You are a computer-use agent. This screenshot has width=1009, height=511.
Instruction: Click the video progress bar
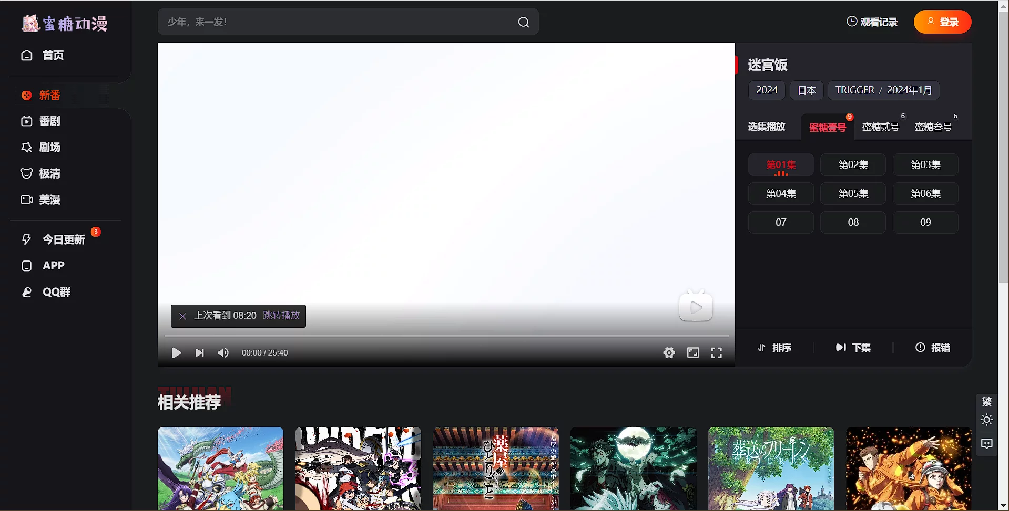pos(446,336)
